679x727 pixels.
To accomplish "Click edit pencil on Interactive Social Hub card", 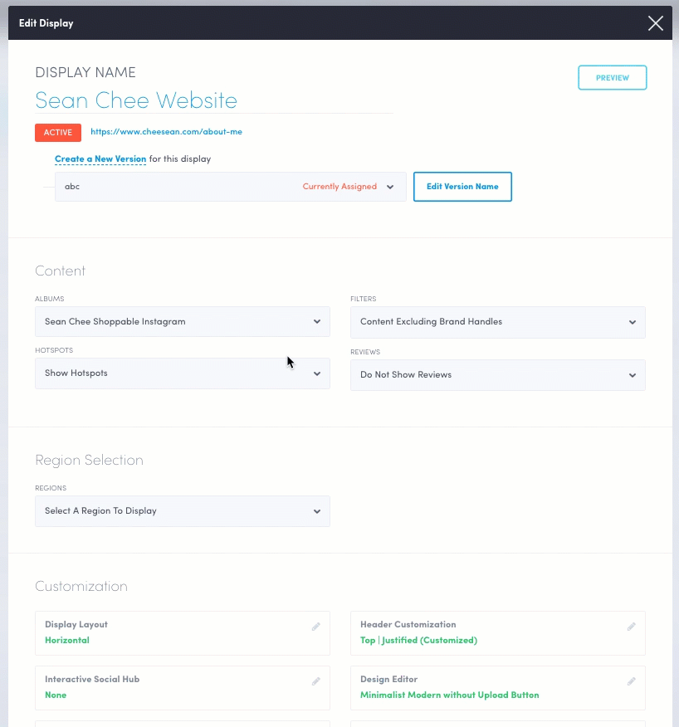I will [x=315, y=681].
